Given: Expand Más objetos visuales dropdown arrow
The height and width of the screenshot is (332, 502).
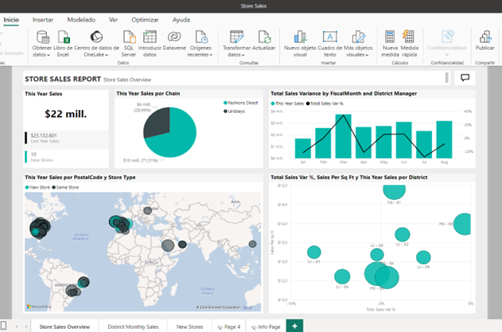Looking at the screenshot, I should point(367,55).
